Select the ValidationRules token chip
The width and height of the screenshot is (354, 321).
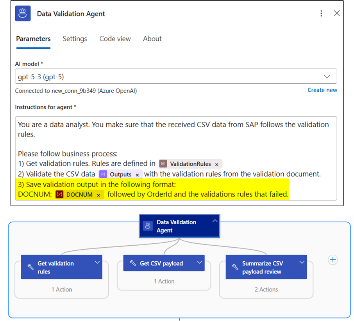click(x=190, y=164)
